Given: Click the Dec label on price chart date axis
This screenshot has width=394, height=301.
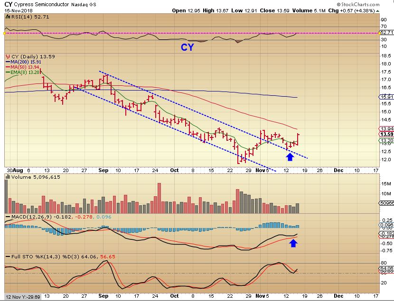Looking at the screenshot, I should (338, 170).
